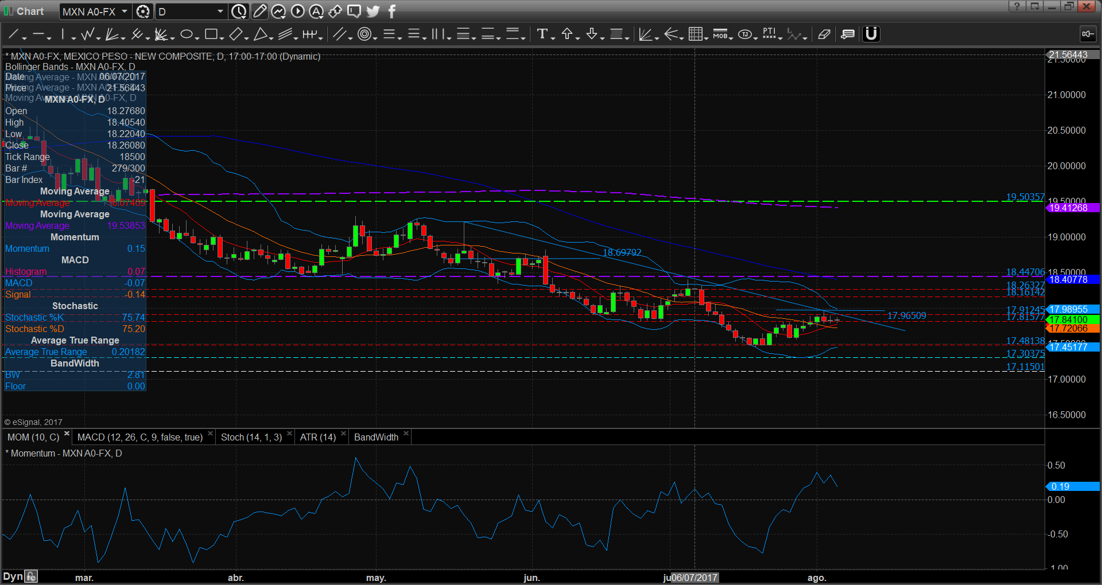Select the zigzag wave line tool

[87, 34]
